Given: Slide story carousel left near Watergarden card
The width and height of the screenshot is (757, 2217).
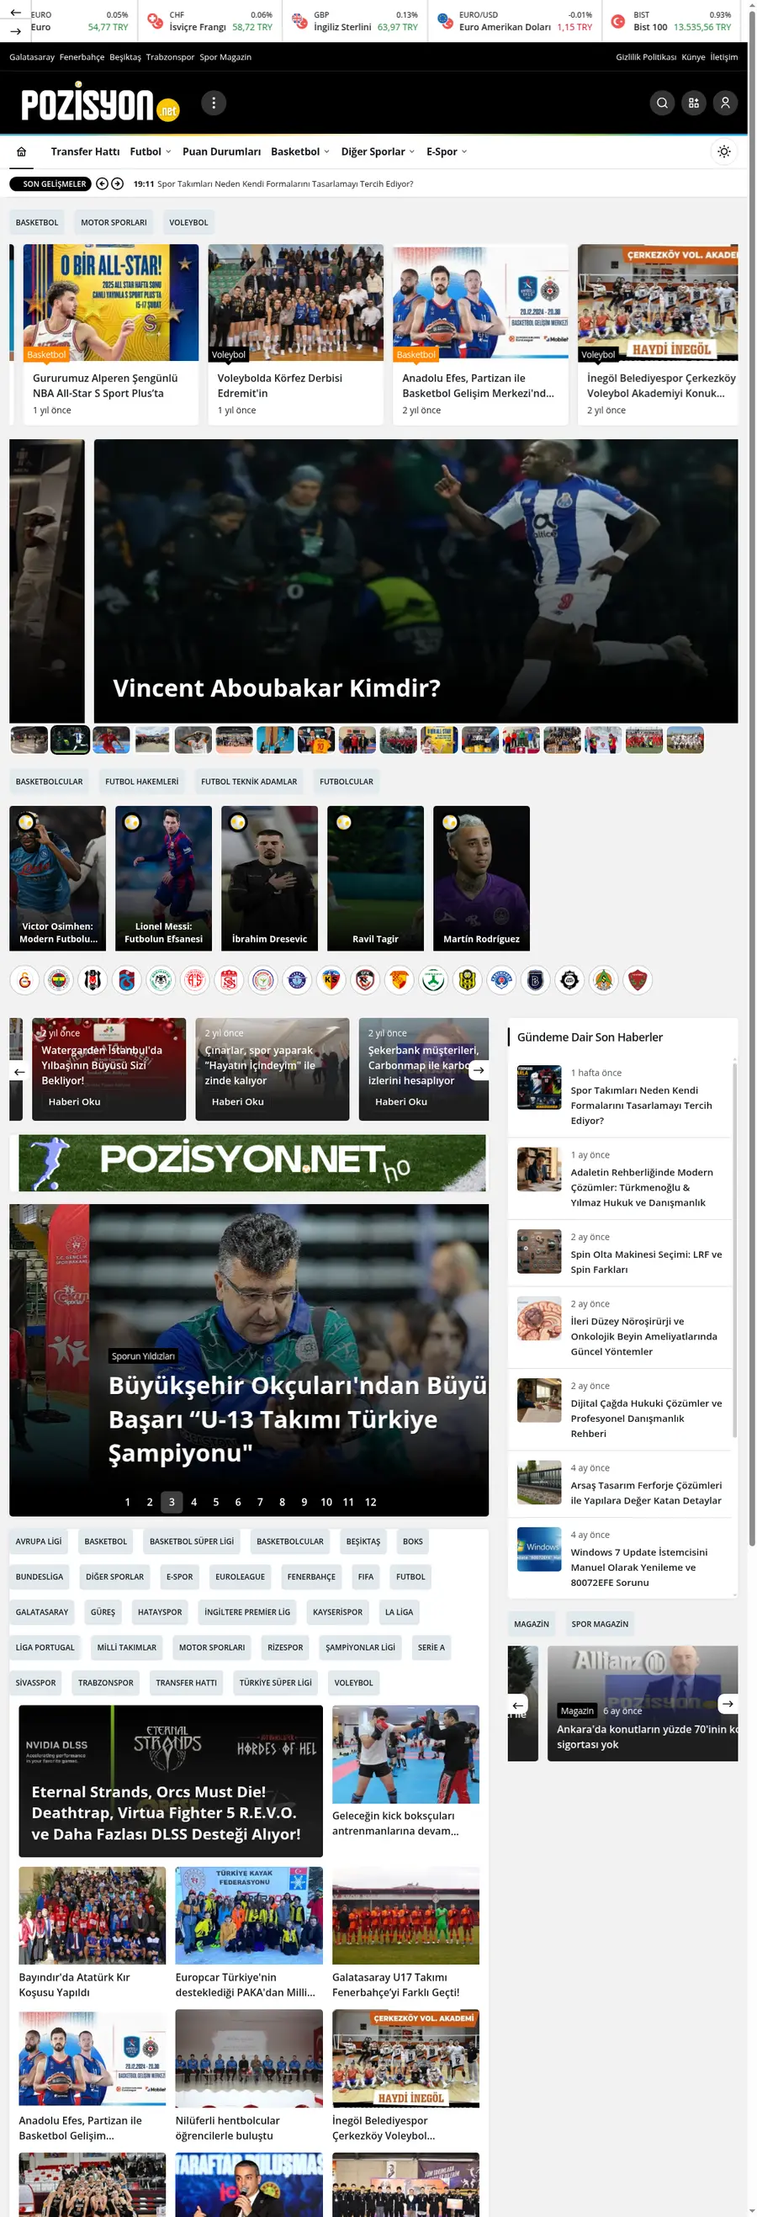Looking at the screenshot, I should [19, 1070].
